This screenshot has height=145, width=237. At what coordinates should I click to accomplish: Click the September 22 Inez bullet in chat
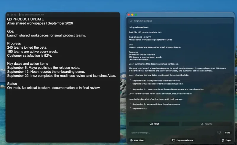[x=168, y=89]
